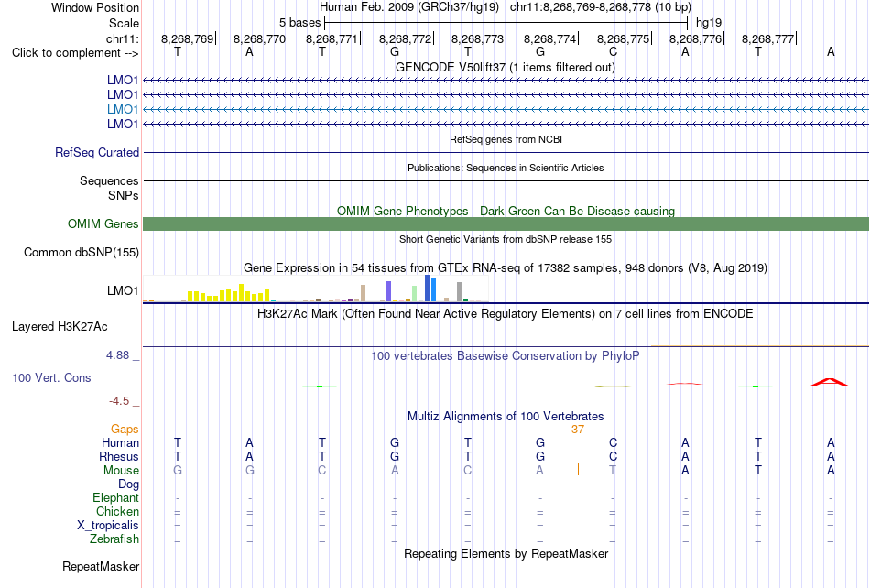Click the orange Gaps label
Screen dimensions: 870x588
[x=125, y=429]
